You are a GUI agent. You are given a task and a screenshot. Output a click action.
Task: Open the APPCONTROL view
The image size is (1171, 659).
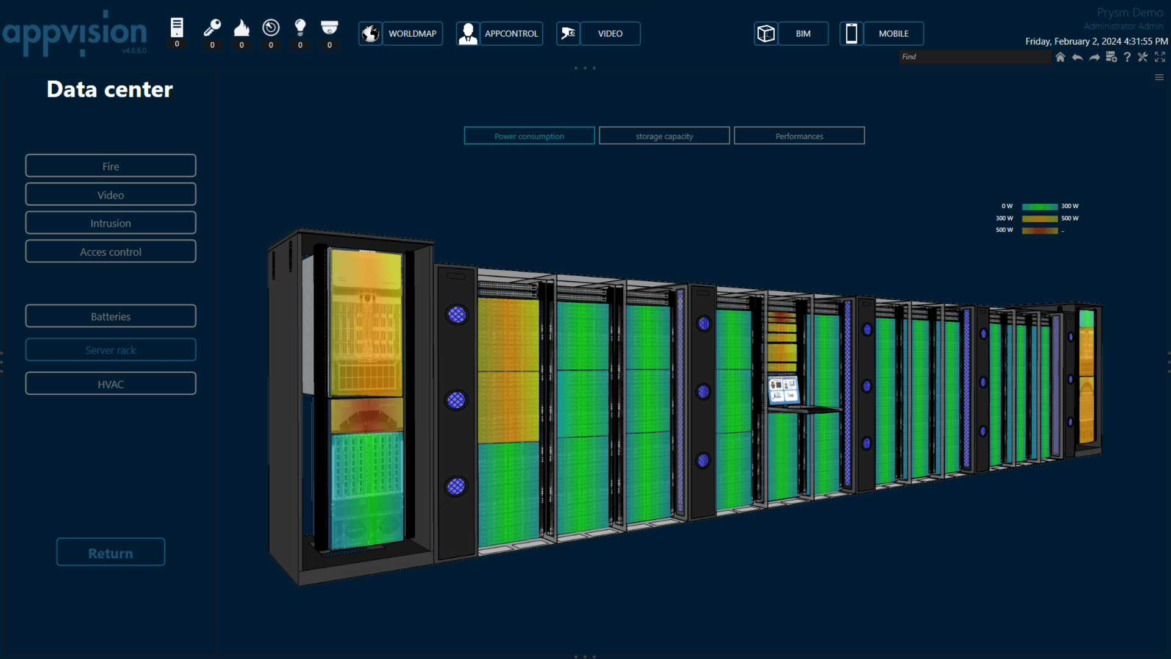(511, 34)
